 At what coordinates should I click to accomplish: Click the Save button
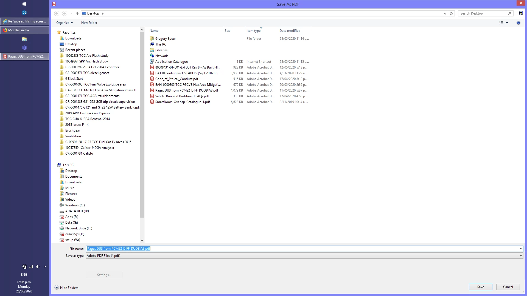(480, 287)
